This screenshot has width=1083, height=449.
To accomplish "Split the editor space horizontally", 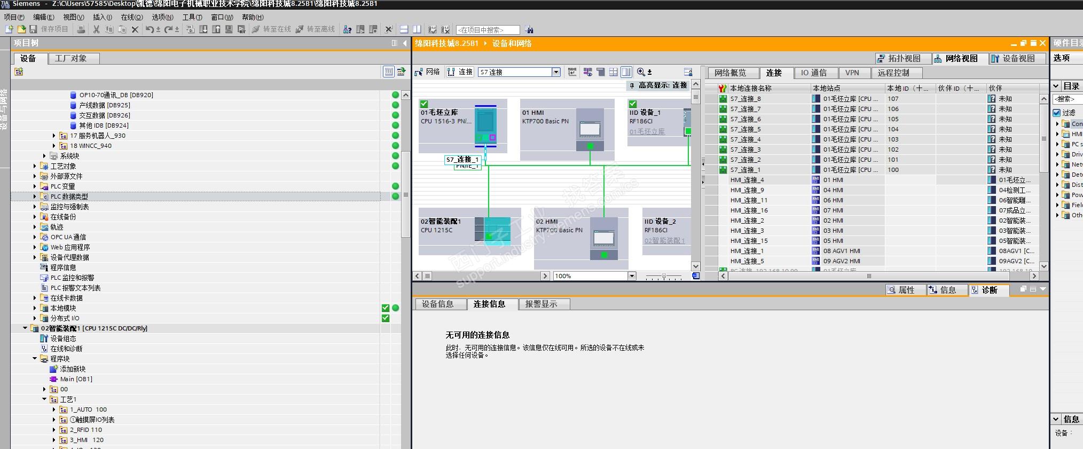I will pos(404,29).
